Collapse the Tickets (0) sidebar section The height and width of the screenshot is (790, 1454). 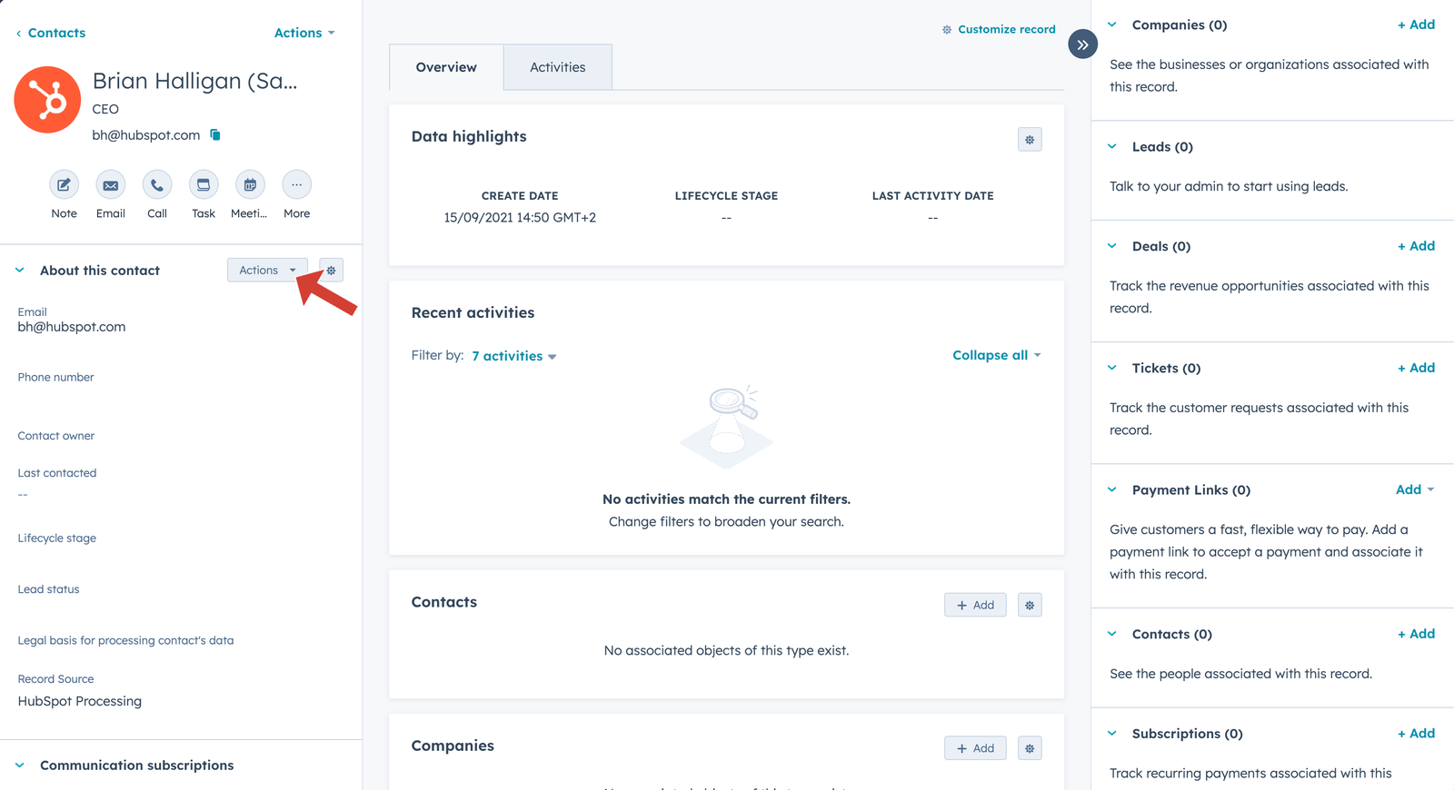tap(1112, 368)
